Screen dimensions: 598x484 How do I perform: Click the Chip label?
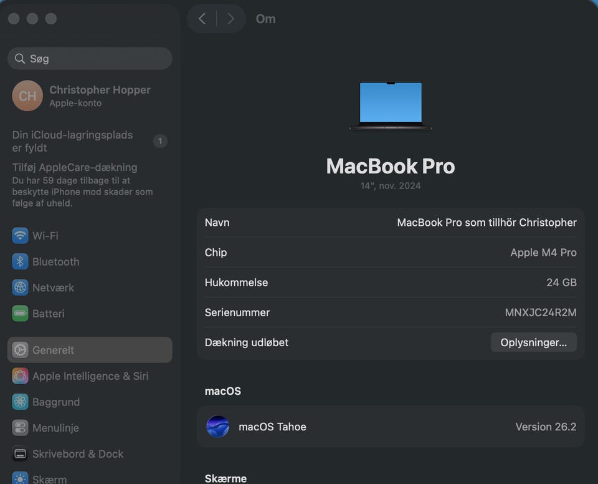click(216, 253)
